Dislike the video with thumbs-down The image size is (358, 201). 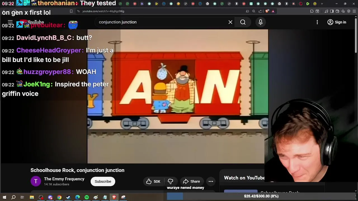170,181
